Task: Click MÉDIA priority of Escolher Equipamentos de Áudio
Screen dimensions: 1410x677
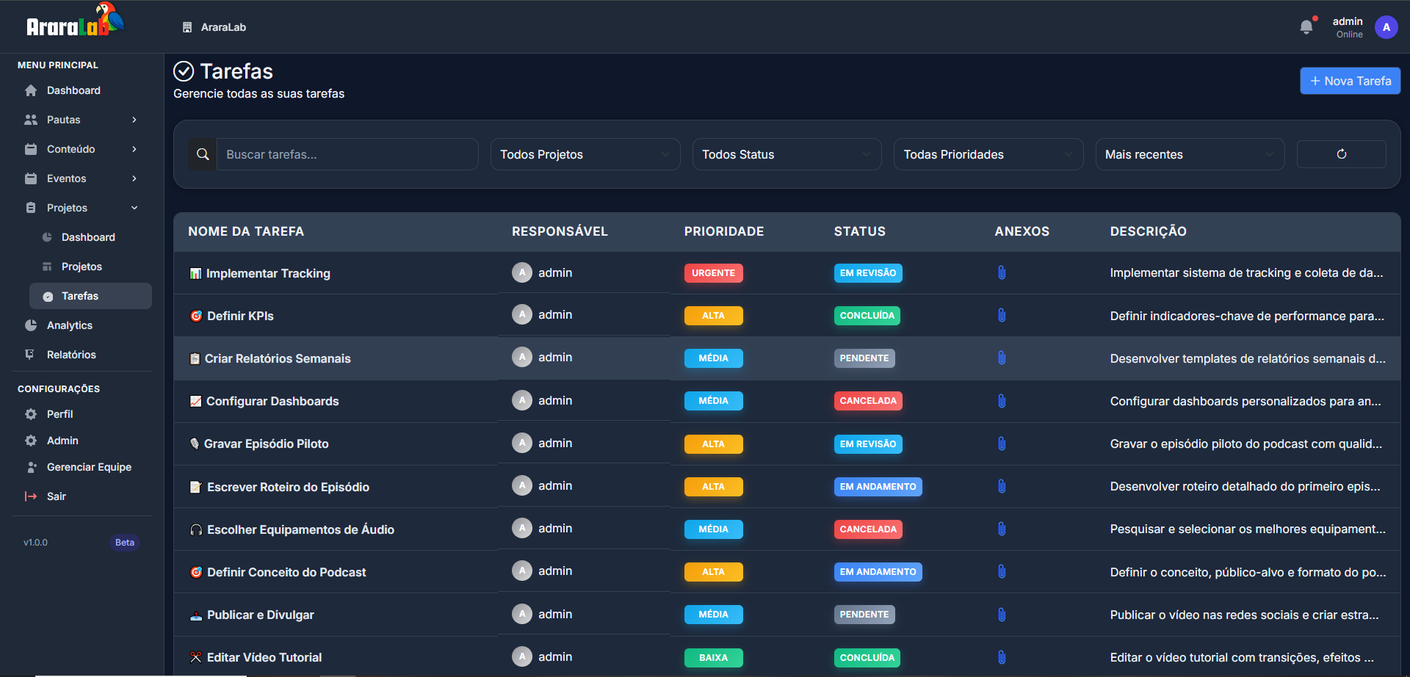Action: pos(713,529)
